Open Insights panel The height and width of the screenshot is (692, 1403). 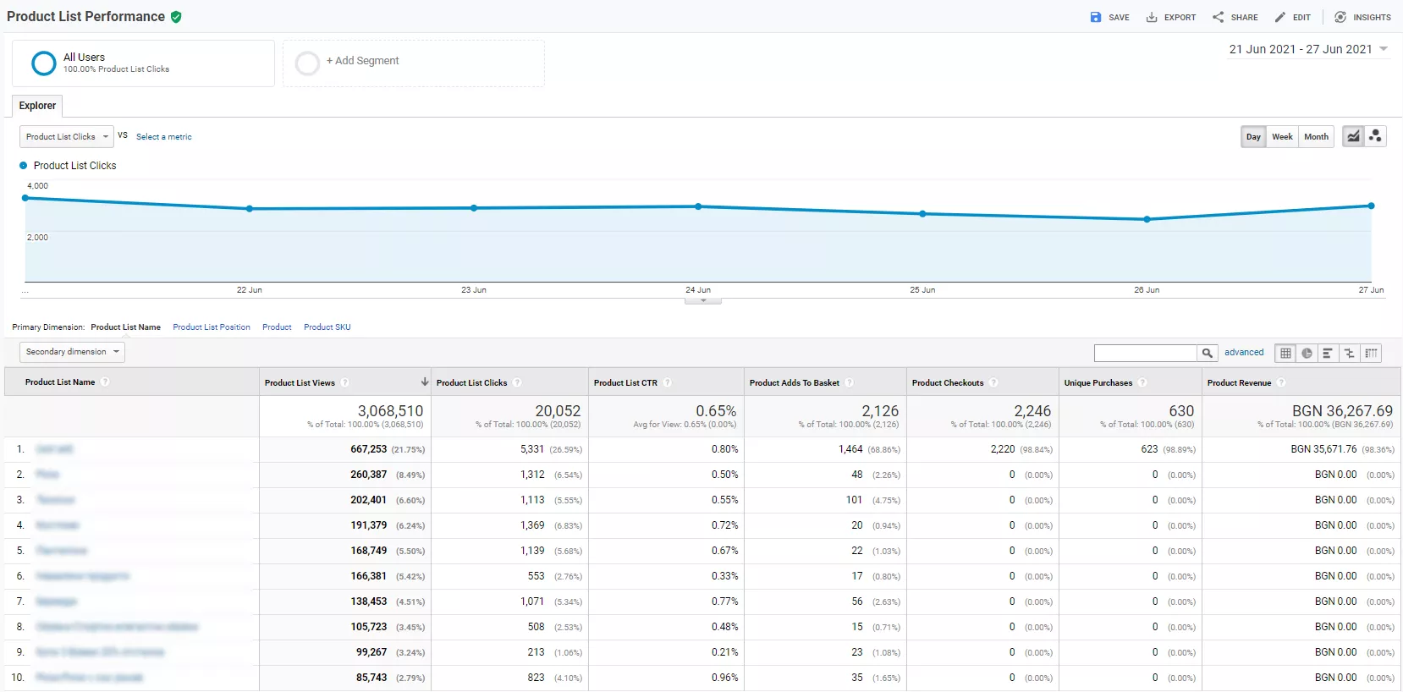1362,17
